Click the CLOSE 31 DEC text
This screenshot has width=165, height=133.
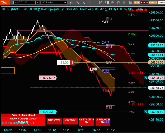[136, 73]
